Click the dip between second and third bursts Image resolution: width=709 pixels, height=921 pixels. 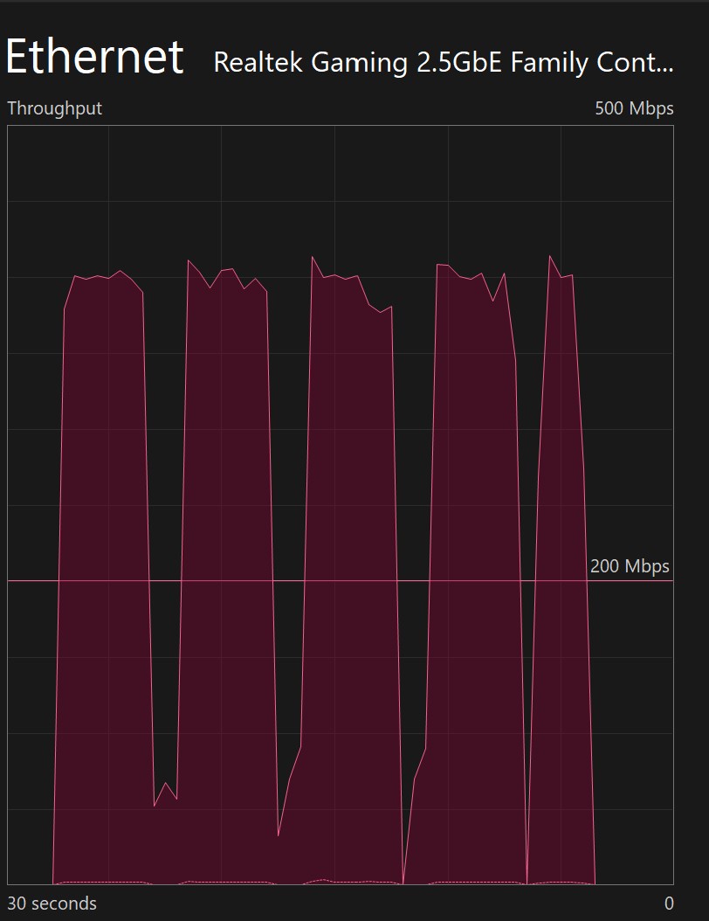[x=279, y=834]
